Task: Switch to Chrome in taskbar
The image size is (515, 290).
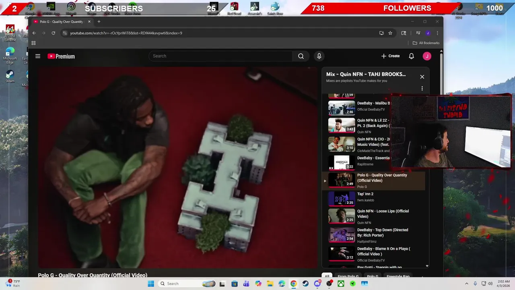Action: pos(293,284)
